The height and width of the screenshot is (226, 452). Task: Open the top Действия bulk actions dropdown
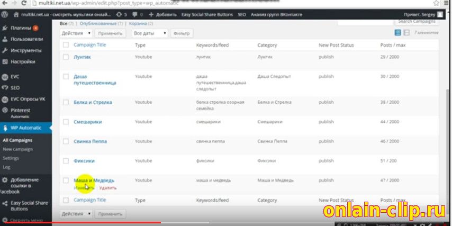76,33
